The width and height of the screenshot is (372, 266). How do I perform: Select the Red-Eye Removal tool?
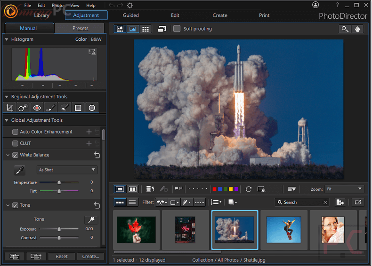[37, 108]
